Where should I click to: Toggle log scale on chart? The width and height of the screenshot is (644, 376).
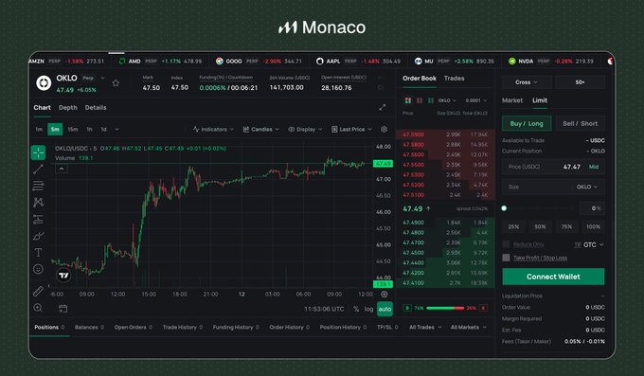pyautogui.click(x=368, y=309)
